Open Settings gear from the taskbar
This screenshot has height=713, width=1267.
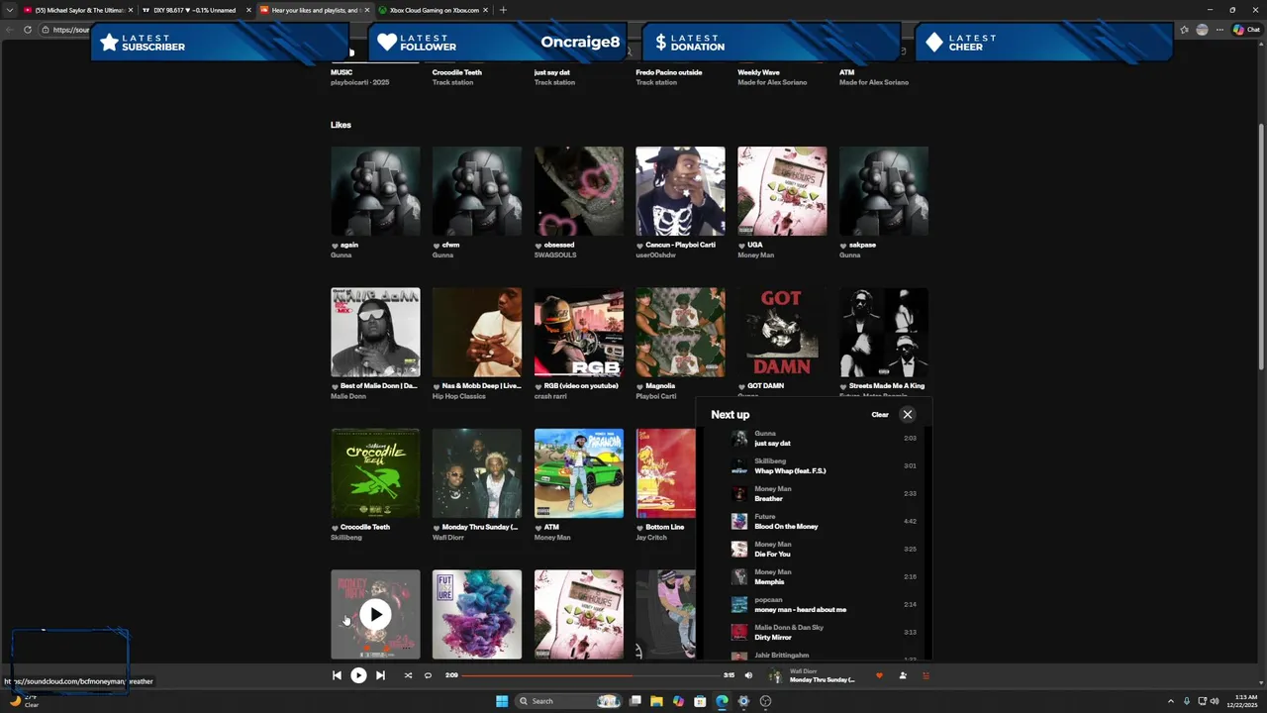[743, 701]
